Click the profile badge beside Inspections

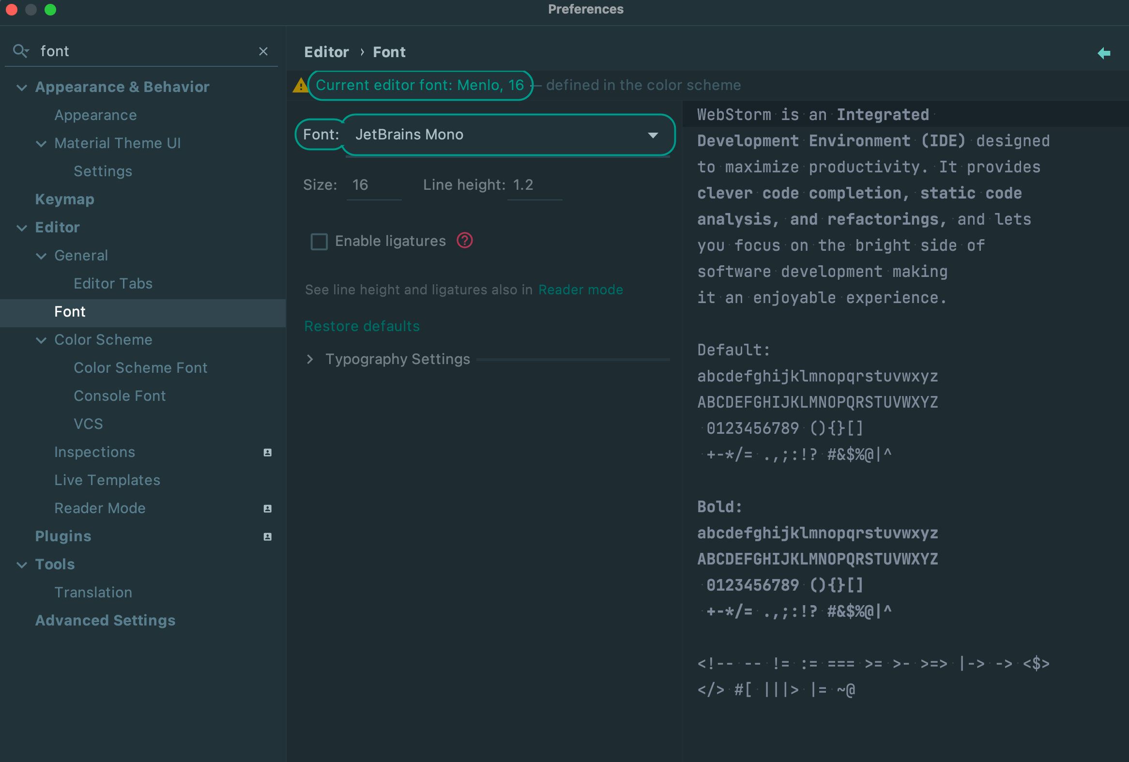(x=267, y=452)
